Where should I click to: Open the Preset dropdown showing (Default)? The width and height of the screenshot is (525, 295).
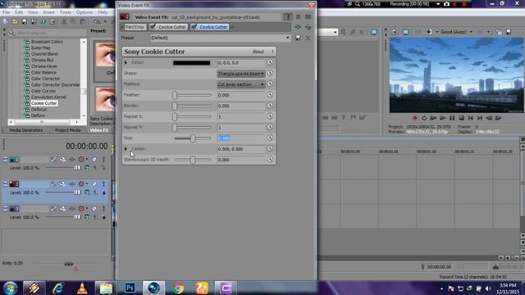(x=221, y=38)
